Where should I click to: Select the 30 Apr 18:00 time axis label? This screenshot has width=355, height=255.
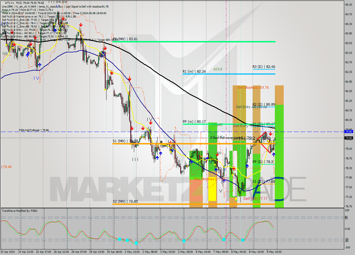pos(114,252)
